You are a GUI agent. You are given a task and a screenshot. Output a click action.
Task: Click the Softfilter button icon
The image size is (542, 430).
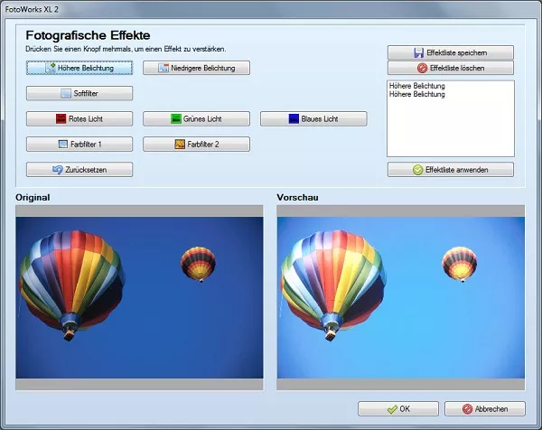[x=66, y=93]
